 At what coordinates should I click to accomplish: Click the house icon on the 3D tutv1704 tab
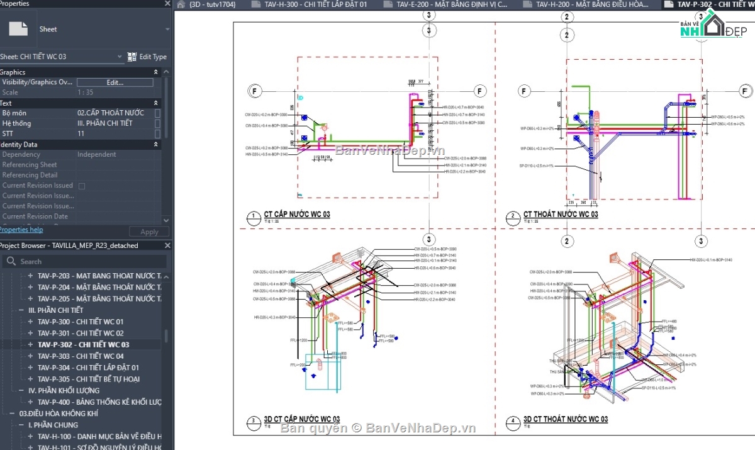point(181,4)
